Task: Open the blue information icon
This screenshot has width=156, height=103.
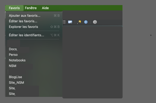Action: coord(86,22)
